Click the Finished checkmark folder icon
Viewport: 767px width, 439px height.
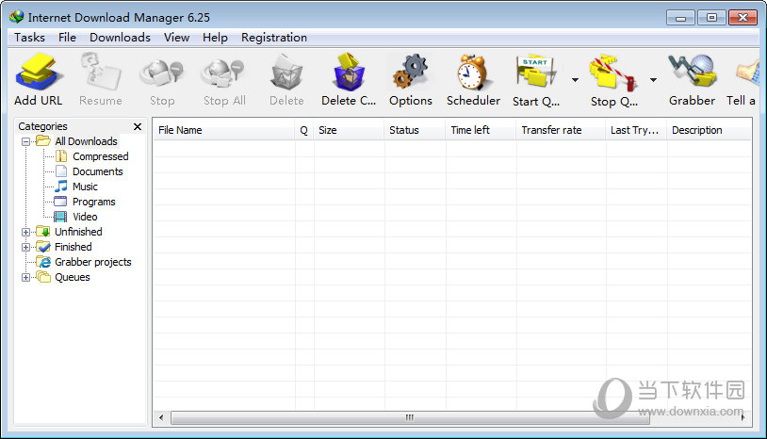point(43,247)
